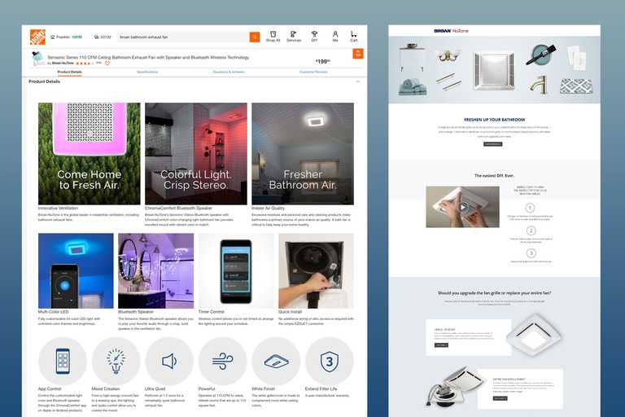The width and height of the screenshot is (625, 417).
Task: Click the paint brush item in the banner
Action: (x=541, y=54)
